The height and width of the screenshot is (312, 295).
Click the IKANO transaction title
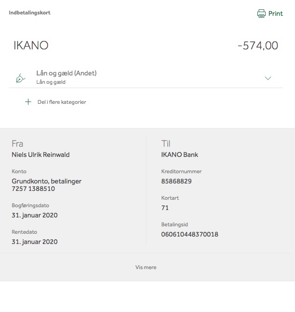pos(31,45)
